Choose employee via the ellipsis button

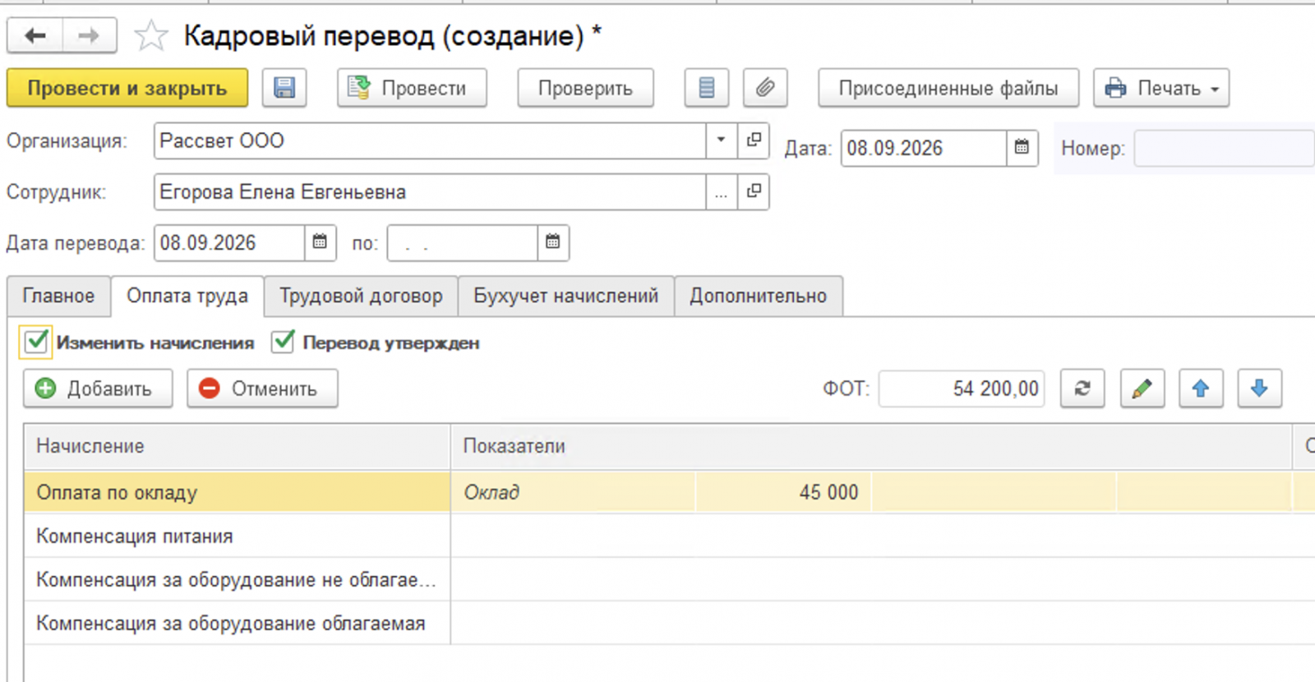click(721, 191)
